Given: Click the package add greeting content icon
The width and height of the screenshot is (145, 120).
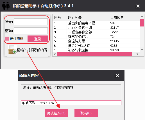Looking at the screenshot, I should (12, 50).
